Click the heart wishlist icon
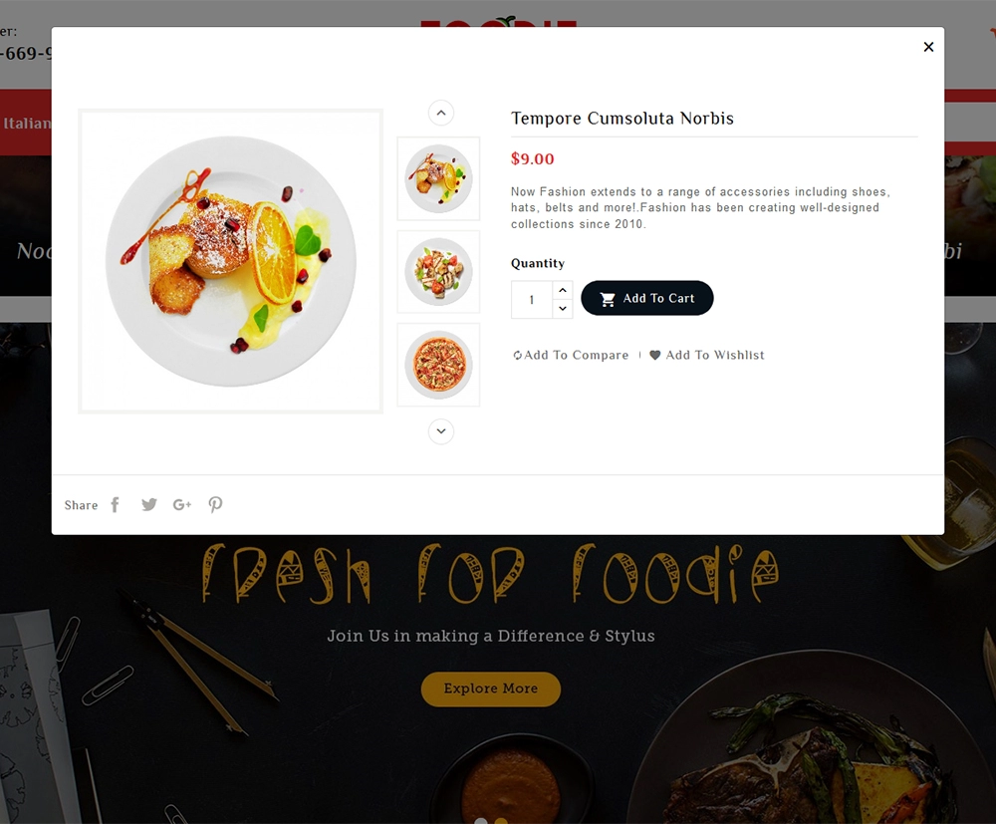The image size is (996, 824). pos(655,355)
